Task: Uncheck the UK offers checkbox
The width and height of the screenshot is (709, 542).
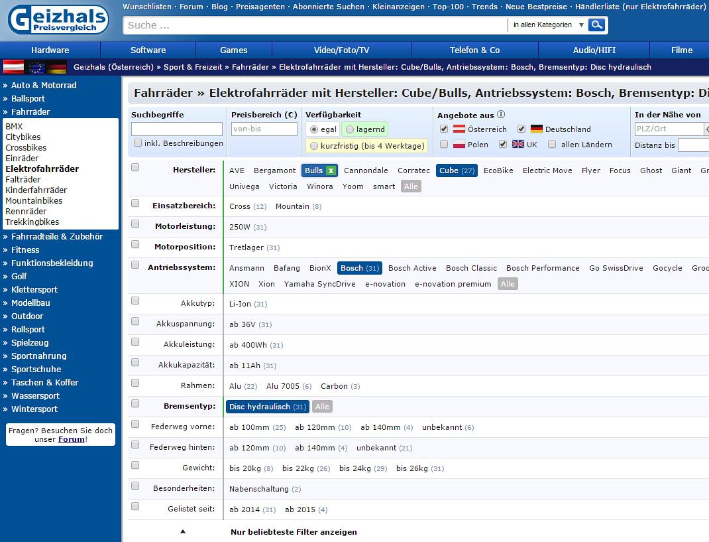Action: (502, 144)
